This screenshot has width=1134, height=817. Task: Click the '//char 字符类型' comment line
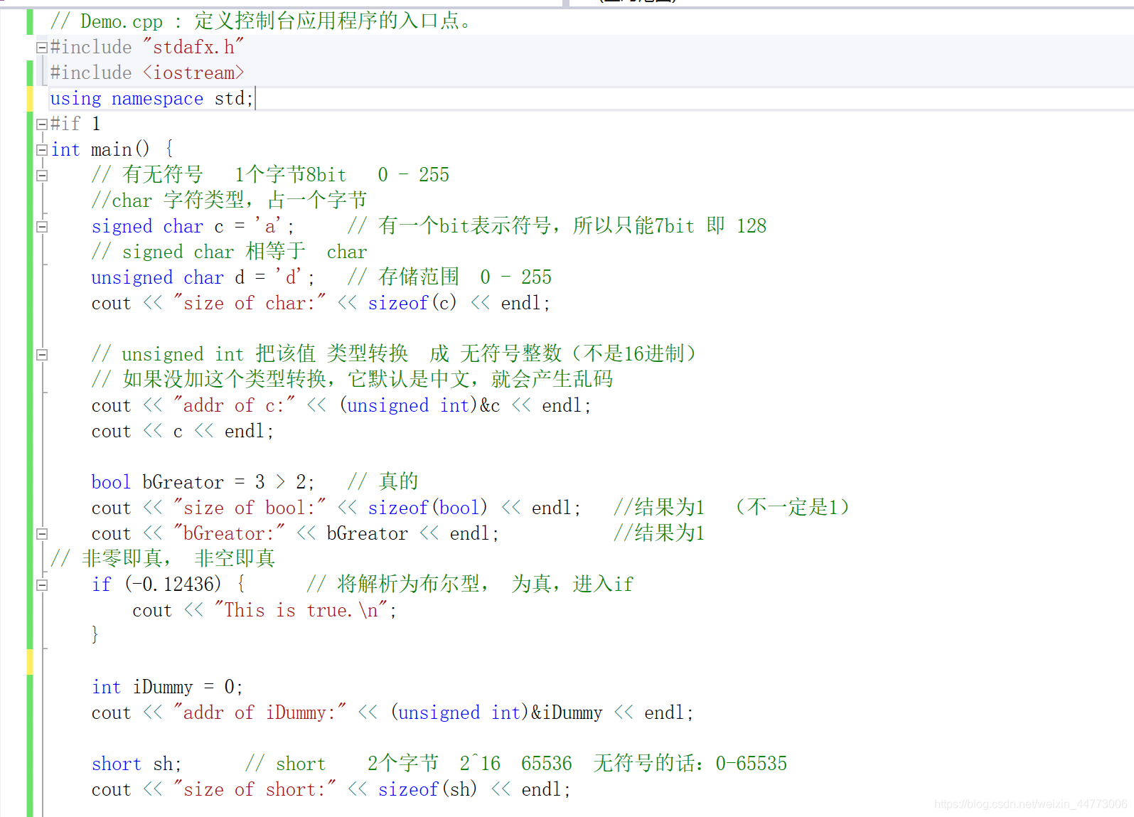pyautogui.click(x=229, y=201)
